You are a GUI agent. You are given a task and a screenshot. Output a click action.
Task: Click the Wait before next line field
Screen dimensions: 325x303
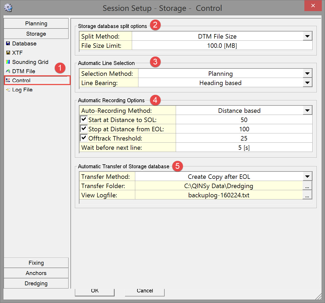244,148
